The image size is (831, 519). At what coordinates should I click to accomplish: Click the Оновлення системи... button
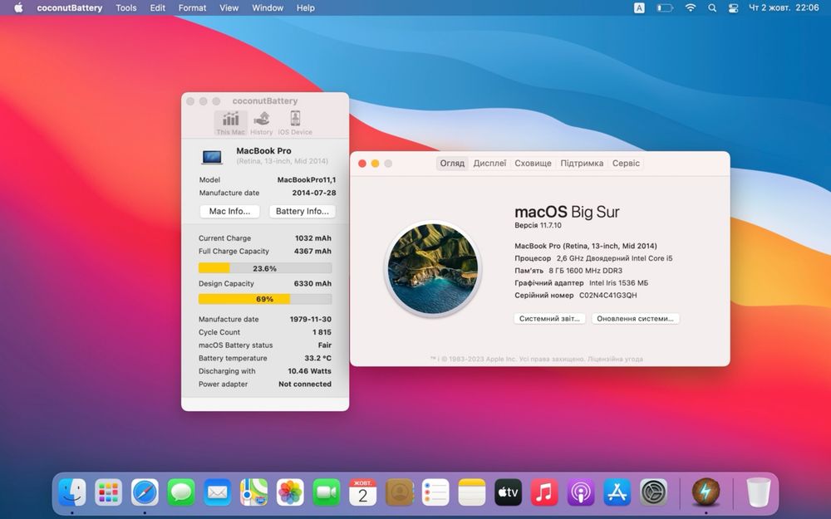pyautogui.click(x=636, y=319)
